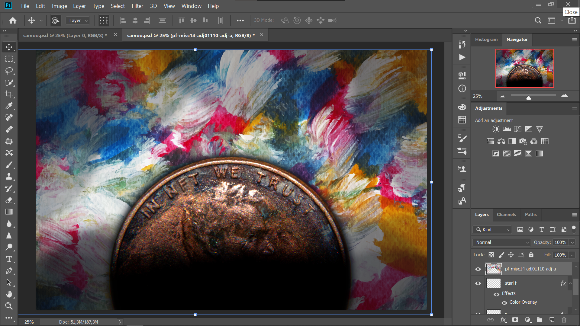Select the Blur tool

click(x=9, y=224)
